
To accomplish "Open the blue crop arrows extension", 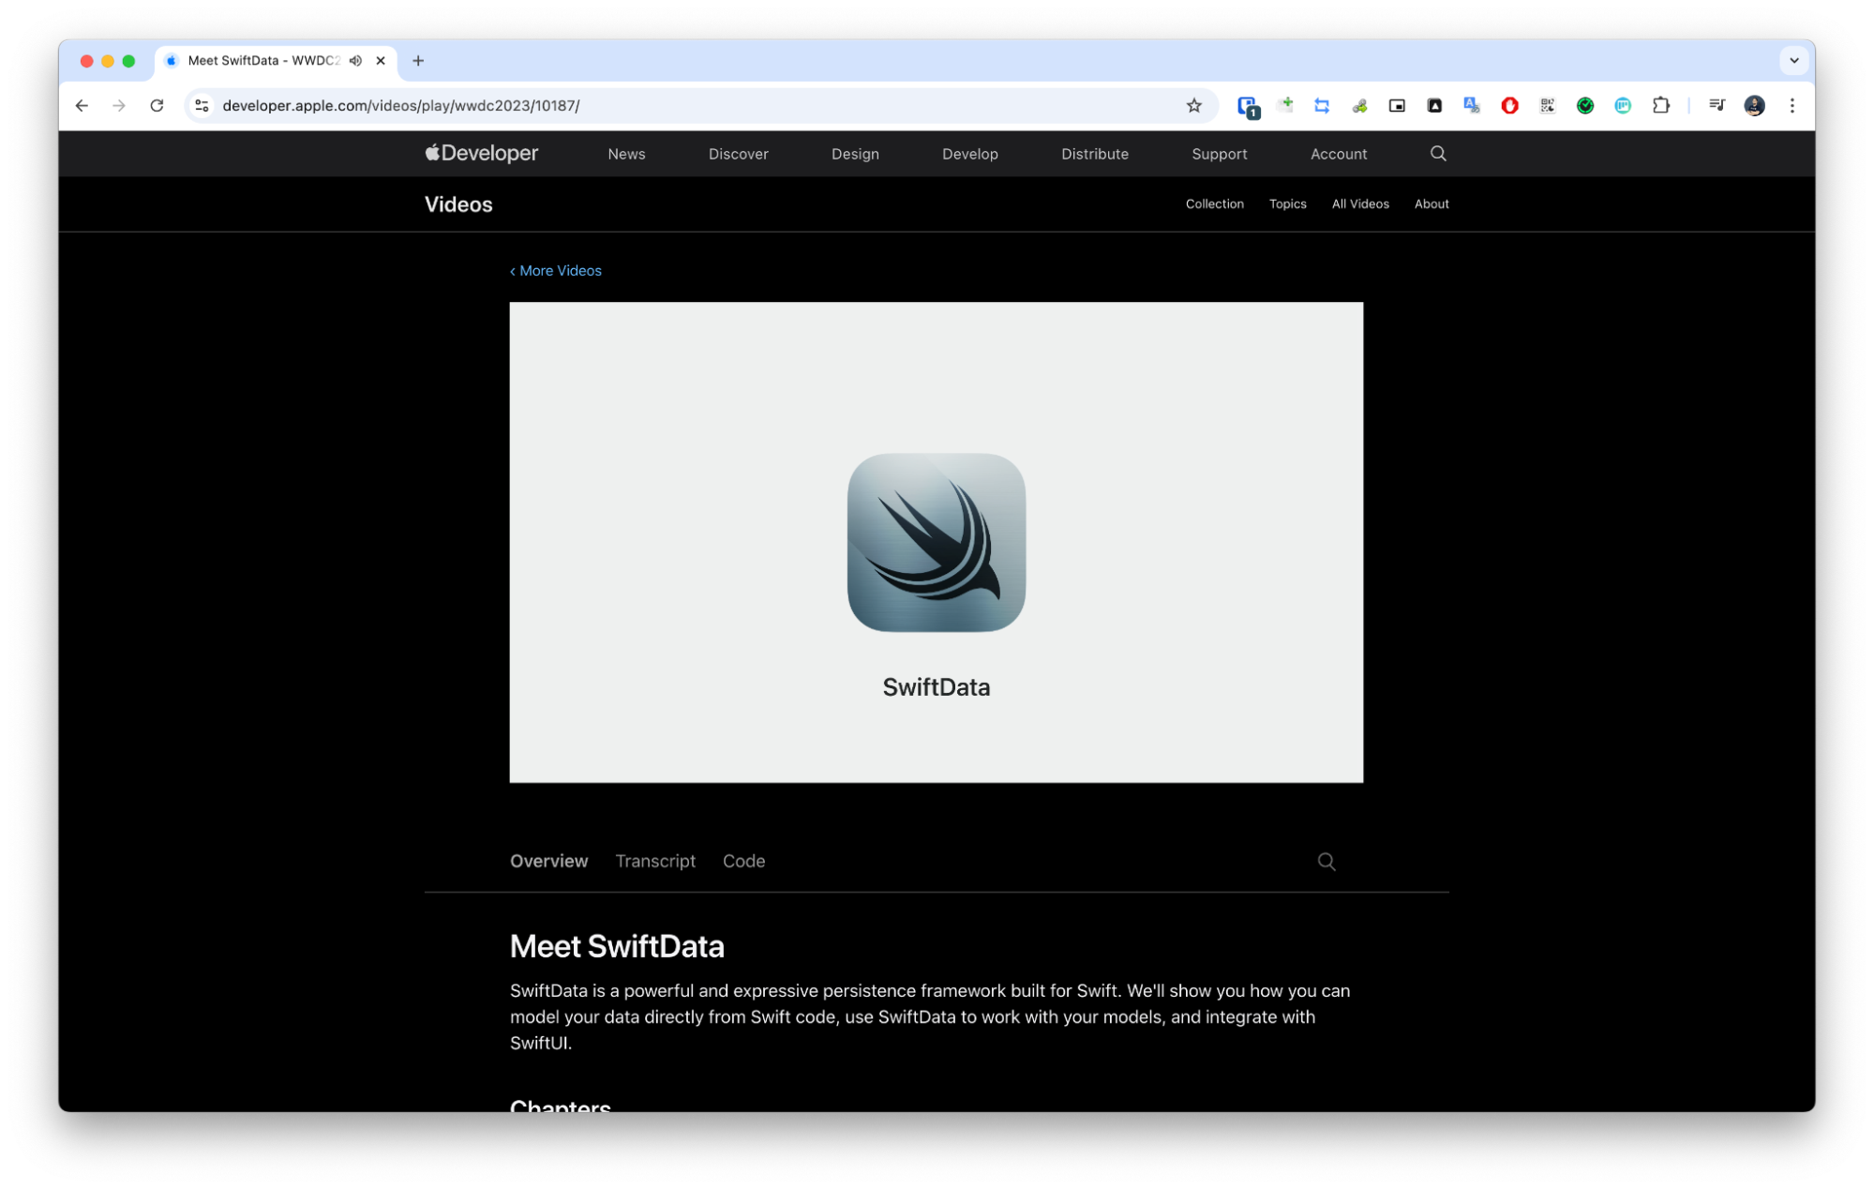I will click(x=1322, y=106).
